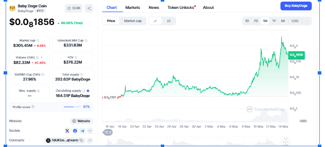
Task: Open the Chart tab
Action: point(112,8)
